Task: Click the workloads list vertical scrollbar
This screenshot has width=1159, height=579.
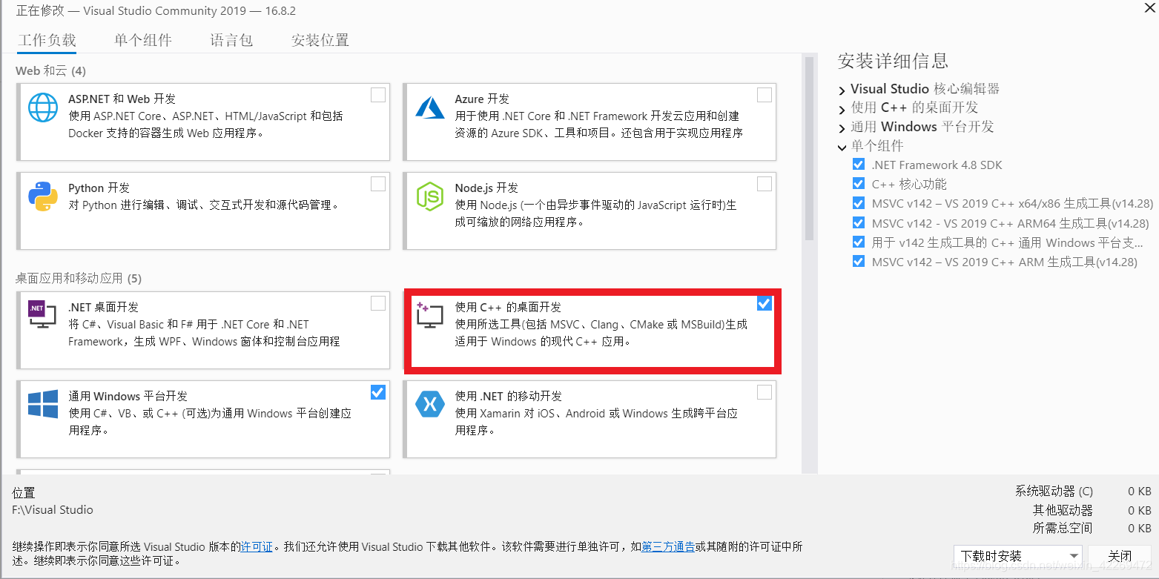Action: tap(808, 148)
